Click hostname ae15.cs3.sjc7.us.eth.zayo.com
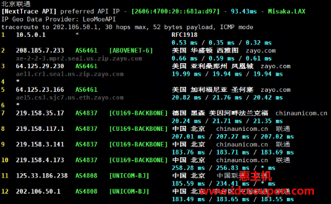Image resolution: width=331 pixels, height=204 pixels. 70,97
